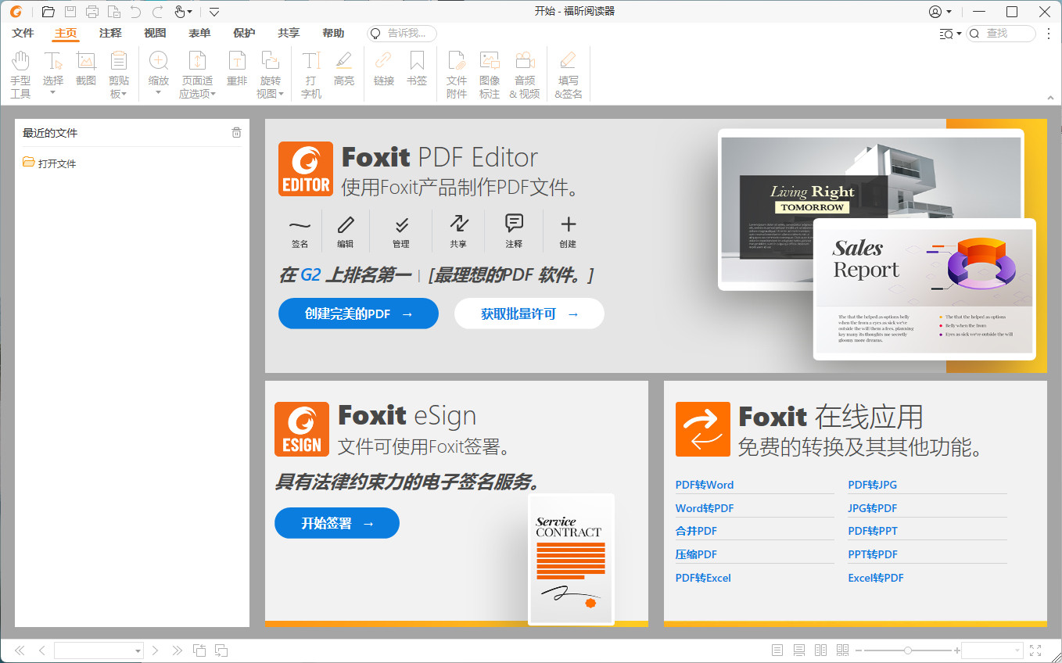The height and width of the screenshot is (663, 1062).
Task: Open the customize quick access toolbar dropdown
Action: pyautogui.click(x=214, y=12)
